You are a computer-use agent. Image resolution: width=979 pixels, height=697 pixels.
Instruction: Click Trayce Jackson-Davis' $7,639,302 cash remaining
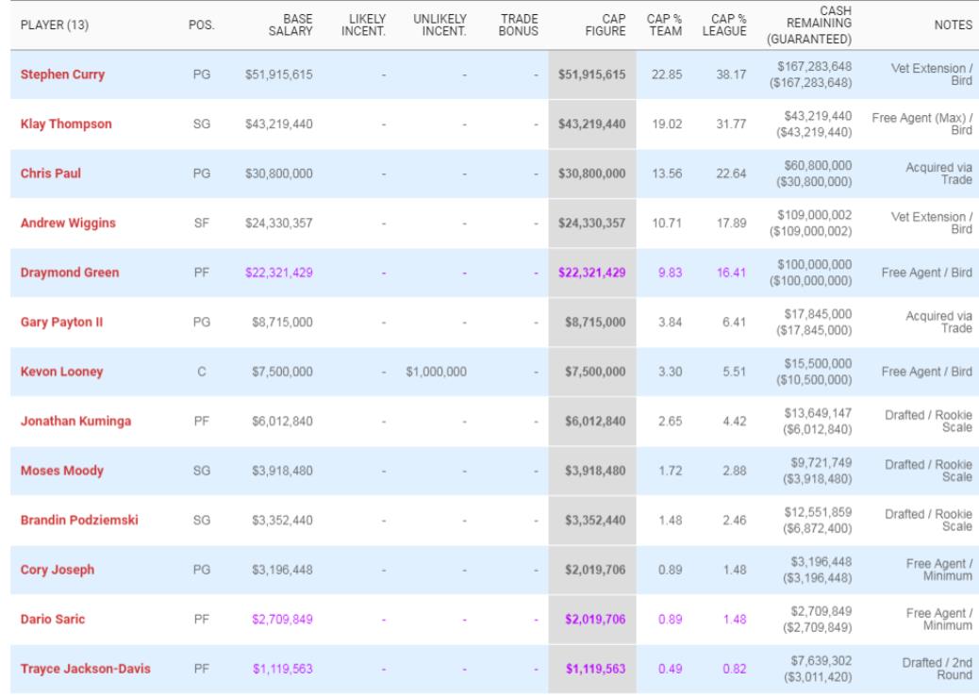click(x=821, y=661)
